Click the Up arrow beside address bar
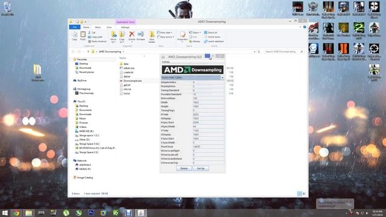Image resolution: width=386 pixels, height=217 pixels. (88, 52)
